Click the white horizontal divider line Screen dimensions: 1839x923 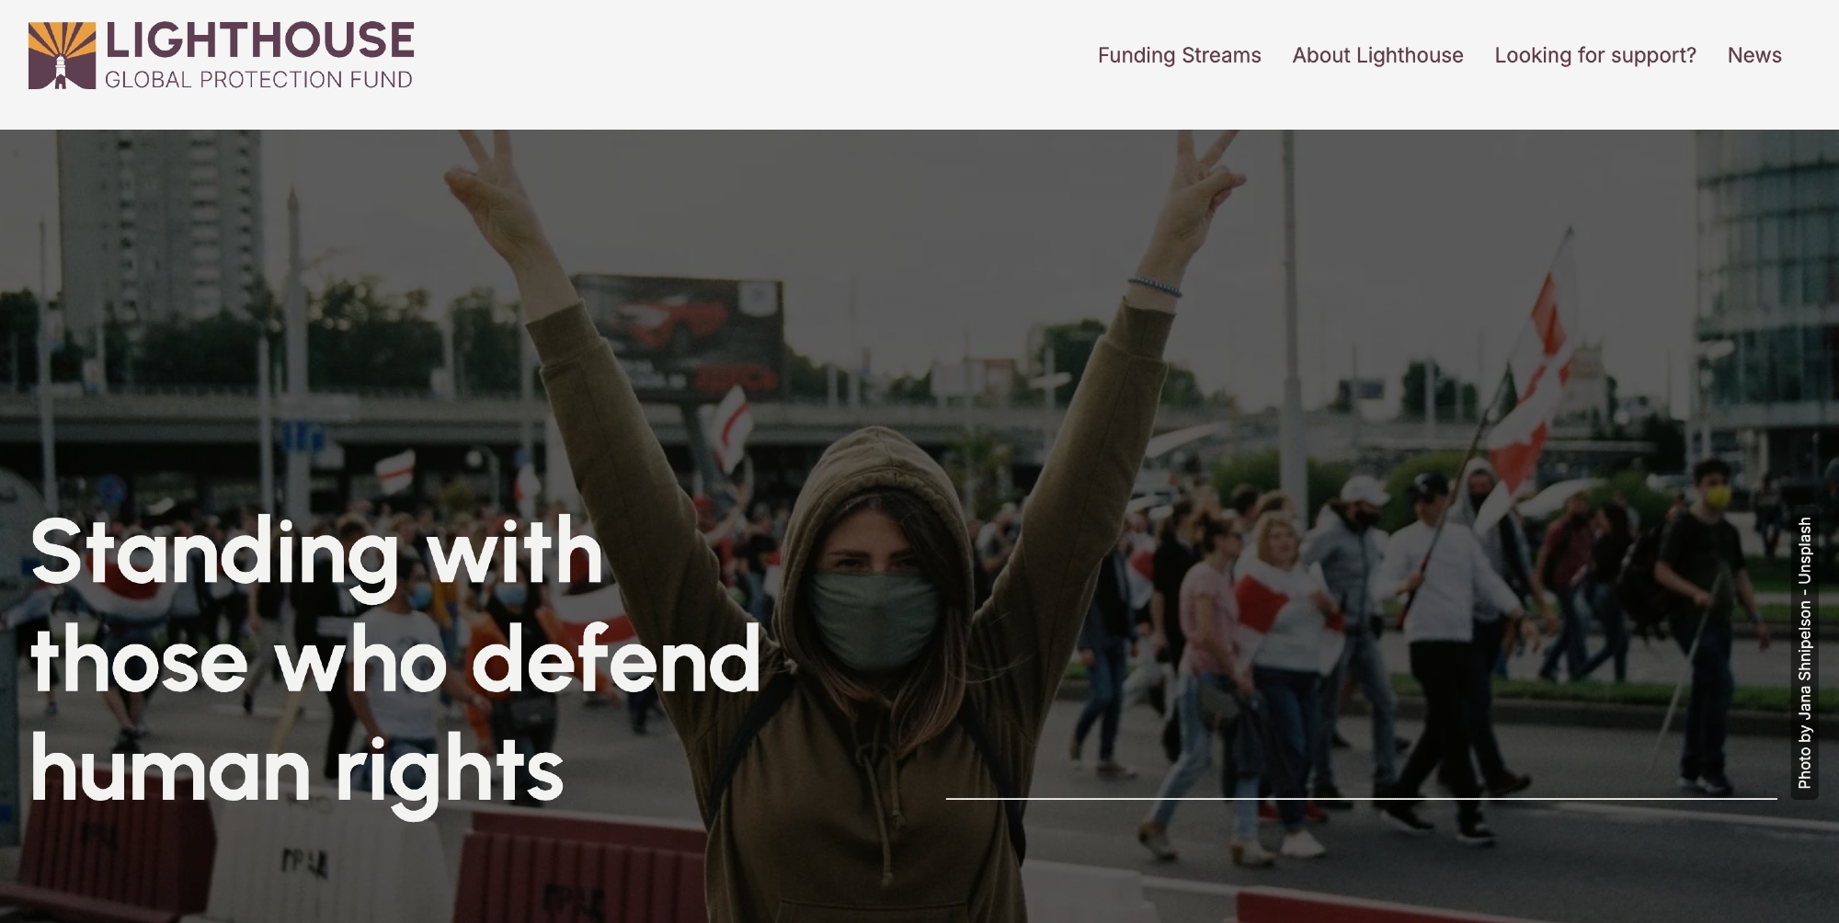(x=1361, y=799)
